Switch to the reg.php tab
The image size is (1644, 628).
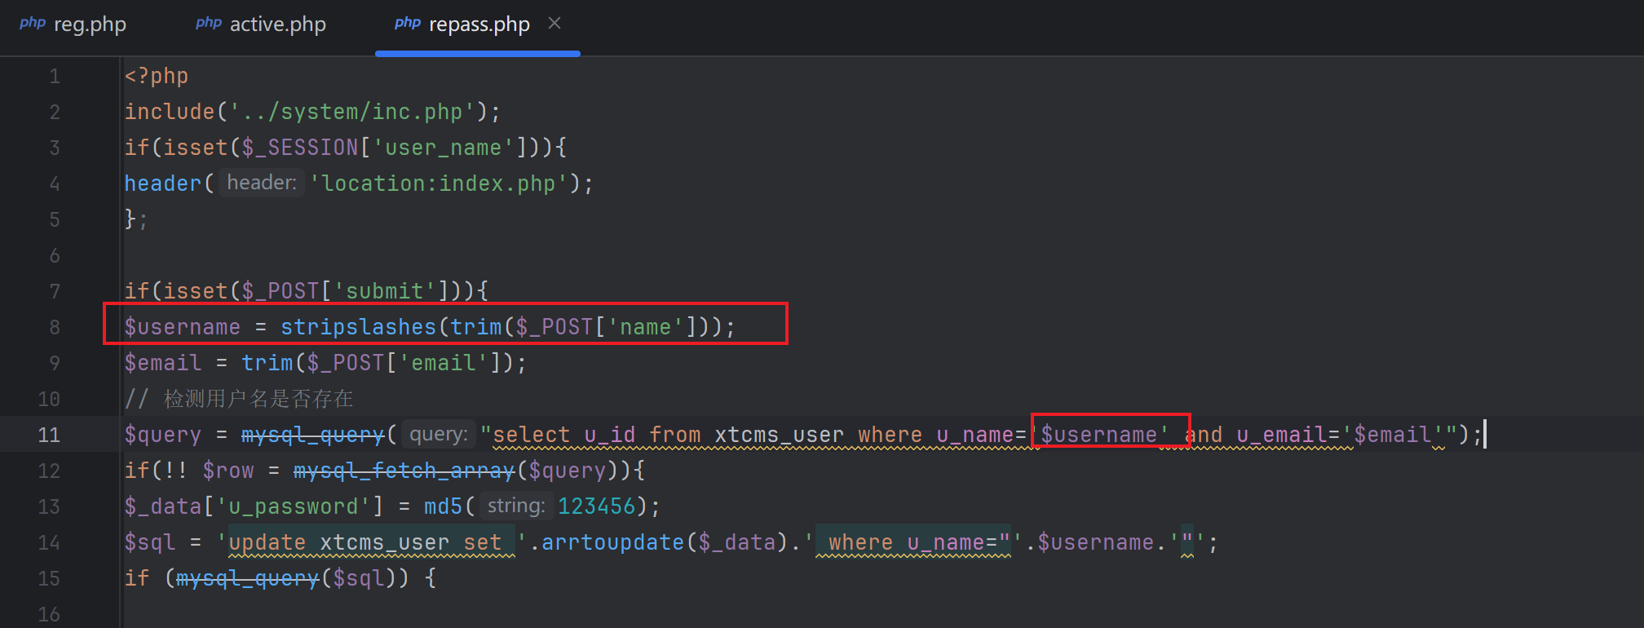(73, 24)
